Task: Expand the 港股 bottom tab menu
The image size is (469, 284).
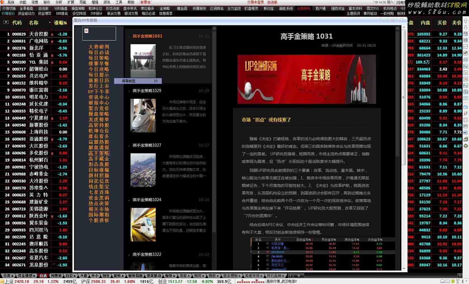Action: [x=185, y=276]
